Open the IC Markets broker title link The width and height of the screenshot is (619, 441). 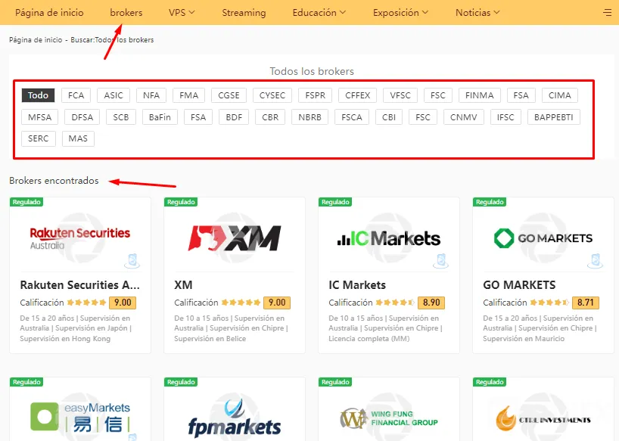(x=357, y=284)
